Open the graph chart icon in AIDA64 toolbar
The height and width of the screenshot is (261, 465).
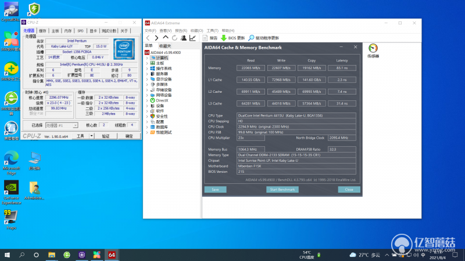192,38
